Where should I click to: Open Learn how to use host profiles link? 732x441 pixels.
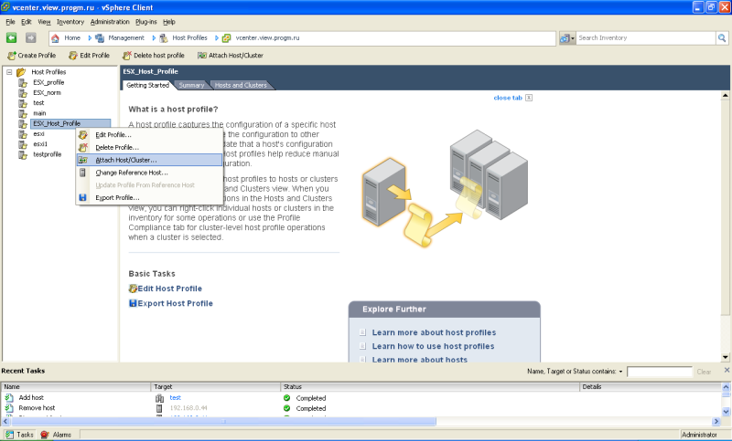point(433,346)
